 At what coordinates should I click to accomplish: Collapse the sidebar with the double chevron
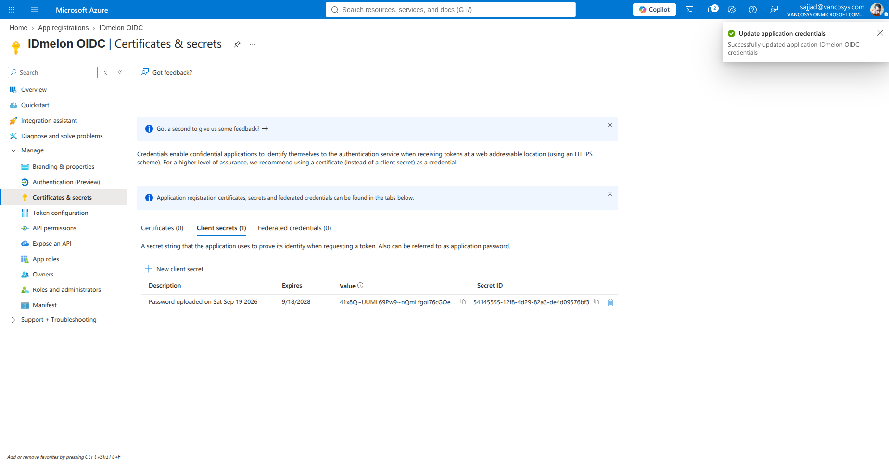pos(120,73)
